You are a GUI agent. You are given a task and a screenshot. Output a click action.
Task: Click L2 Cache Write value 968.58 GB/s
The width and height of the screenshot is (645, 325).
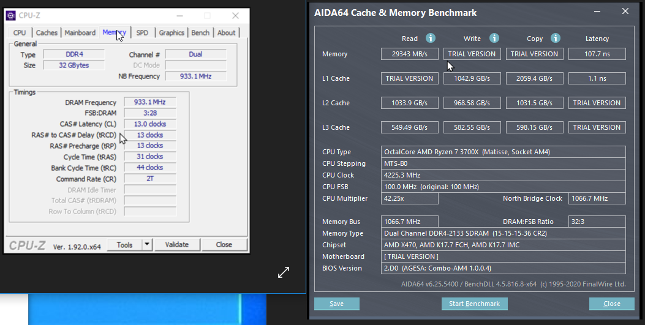[472, 103]
